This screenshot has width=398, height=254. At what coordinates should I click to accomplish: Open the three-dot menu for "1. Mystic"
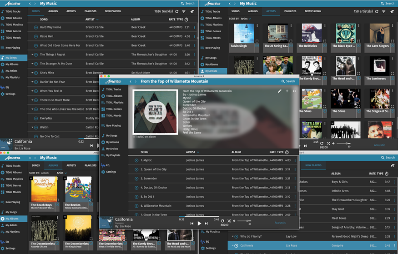click(295, 160)
